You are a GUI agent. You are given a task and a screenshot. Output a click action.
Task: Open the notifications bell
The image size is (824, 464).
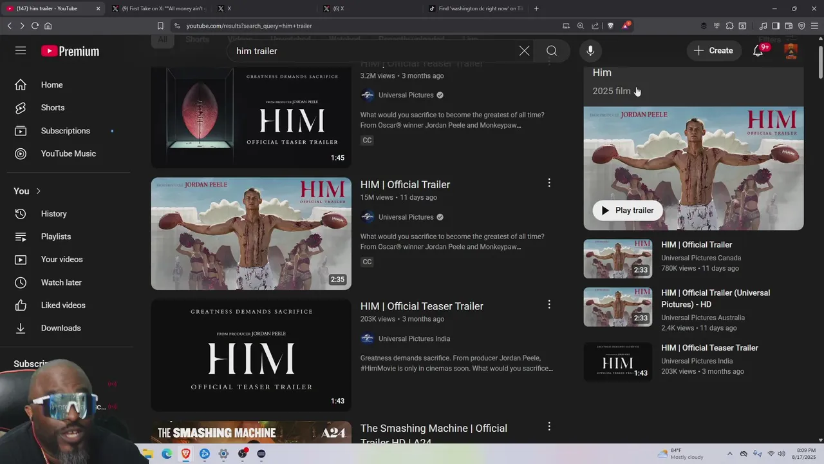pos(758,51)
